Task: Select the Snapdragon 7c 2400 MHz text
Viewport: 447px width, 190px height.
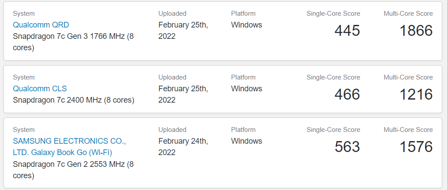Action: [x=73, y=100]
